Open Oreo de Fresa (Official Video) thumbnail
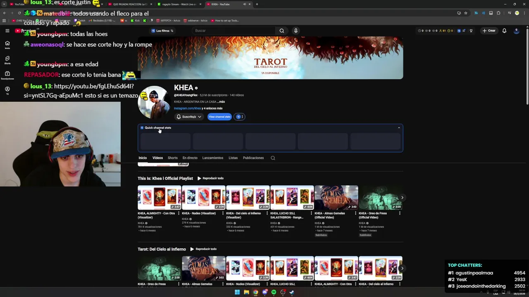 [x=381, y=198]
